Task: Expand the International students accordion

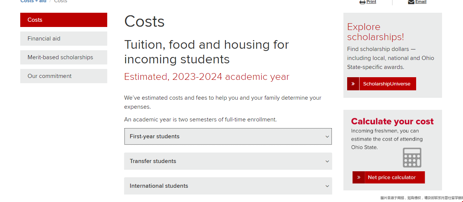Action: click(228, 186)
